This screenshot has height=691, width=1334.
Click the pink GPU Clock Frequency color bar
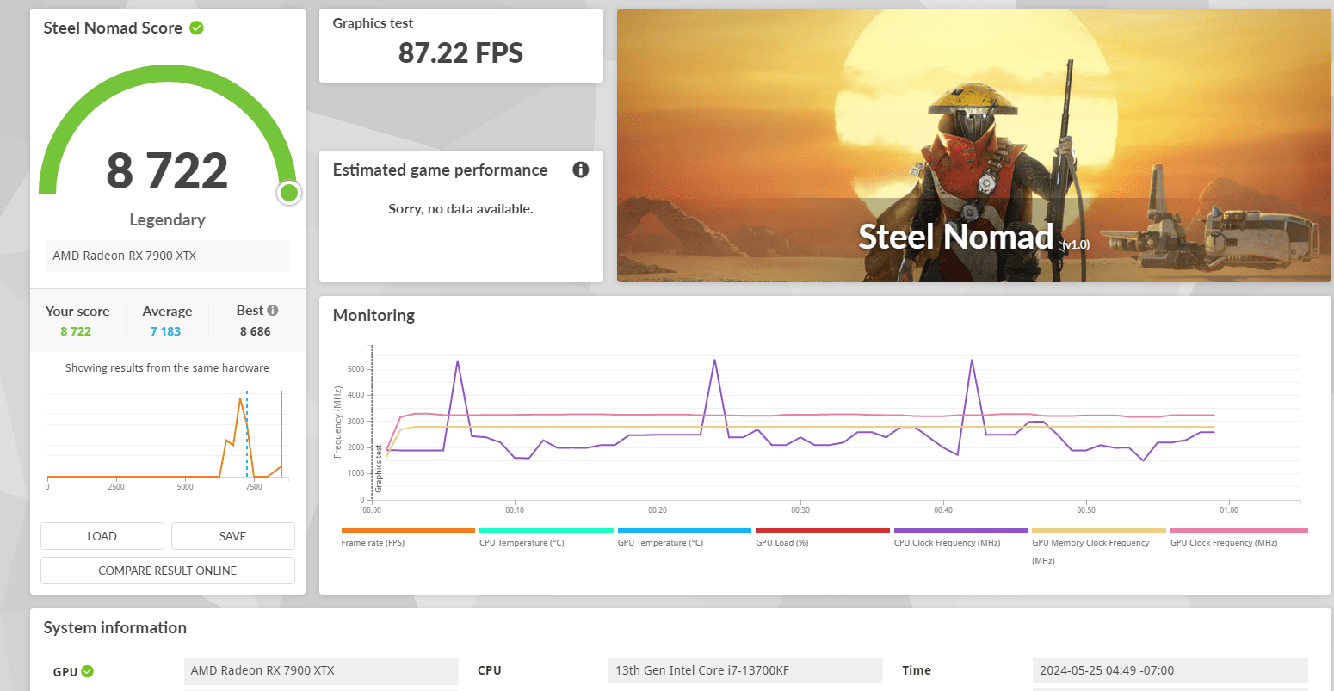(1238, 530)
